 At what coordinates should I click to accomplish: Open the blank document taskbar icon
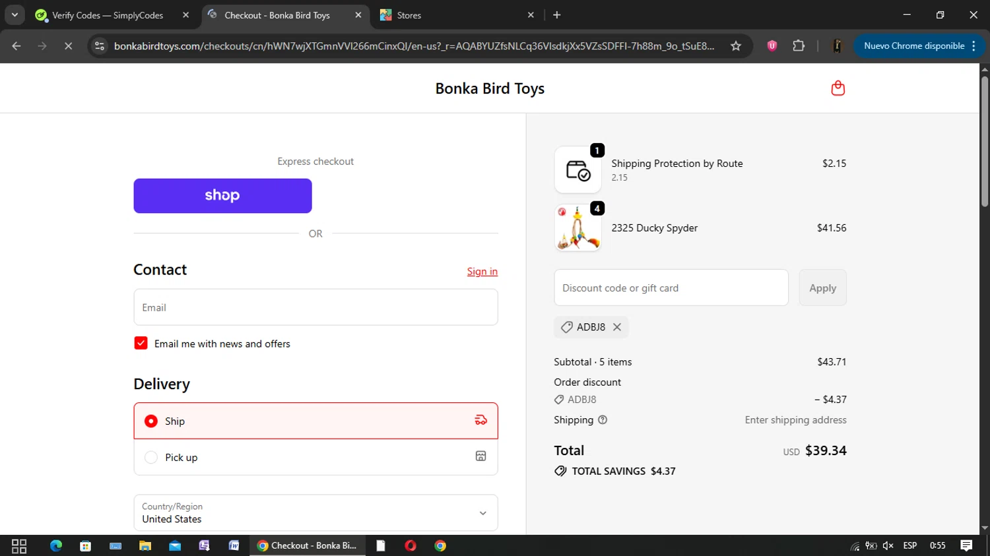(x=381, y=546)
